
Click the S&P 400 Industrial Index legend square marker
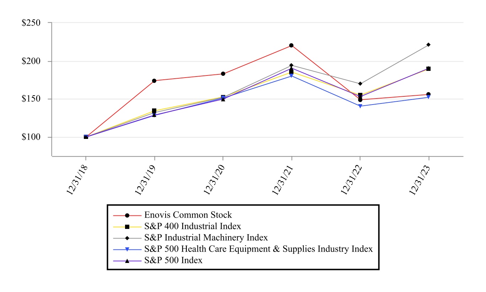pyautogui.click(x=127, y=226)
